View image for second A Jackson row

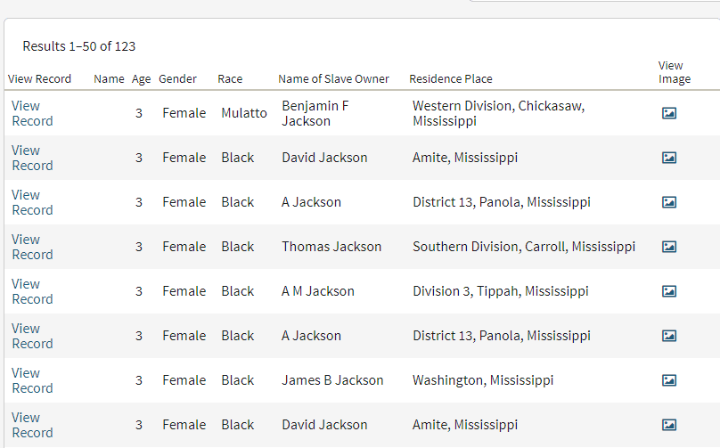669,336
